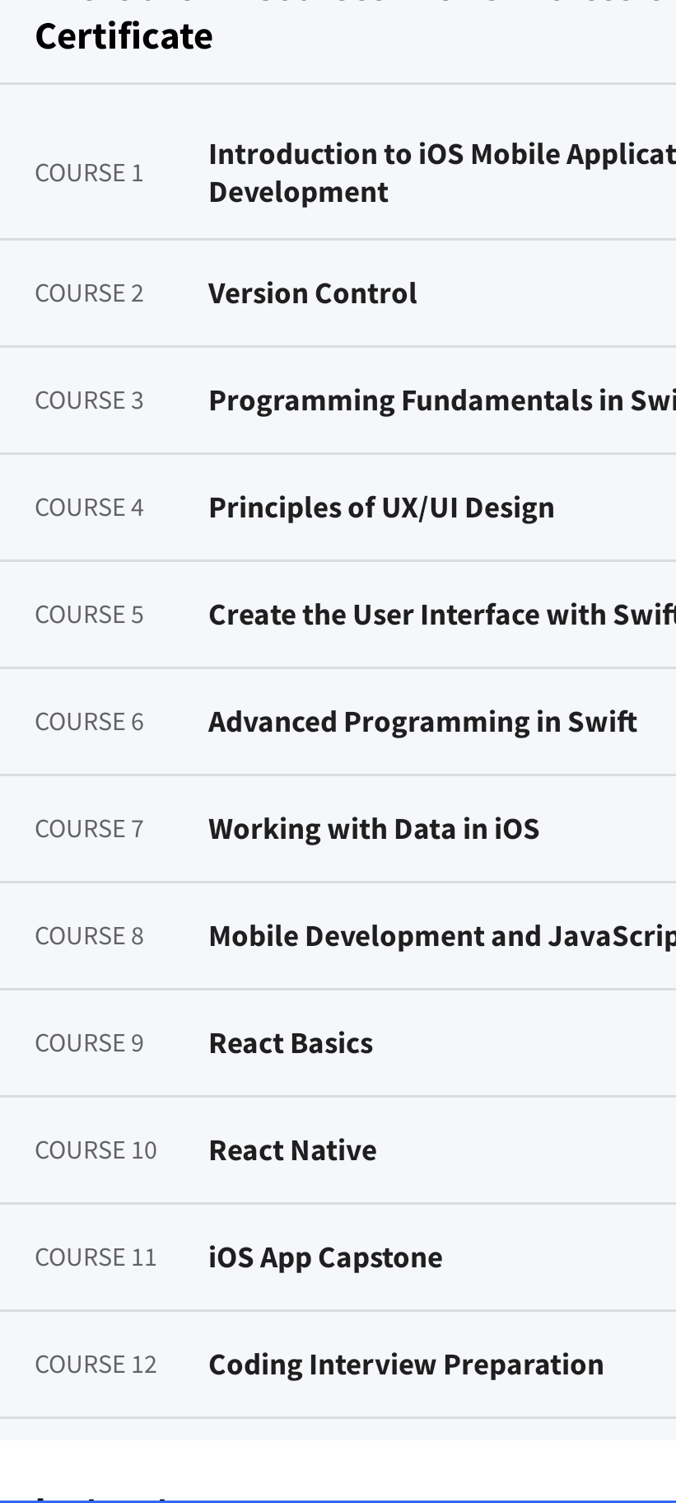Viewport: 676px width, 1503px height.
Task: Click the COURSE 5 label
Action: click(89, 615)
